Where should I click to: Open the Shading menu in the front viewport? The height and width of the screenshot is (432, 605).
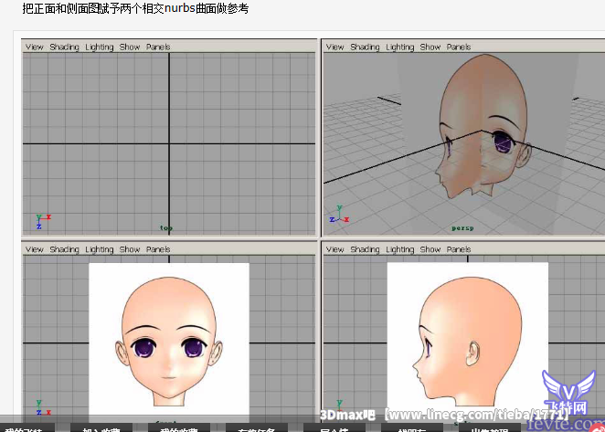(64, 249)
